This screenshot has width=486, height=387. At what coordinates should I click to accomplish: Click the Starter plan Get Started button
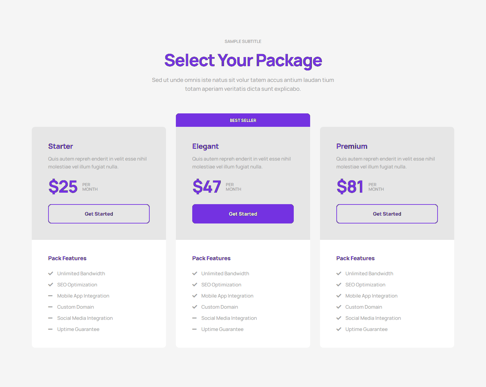pyautogui.click(x=99, y=214)
